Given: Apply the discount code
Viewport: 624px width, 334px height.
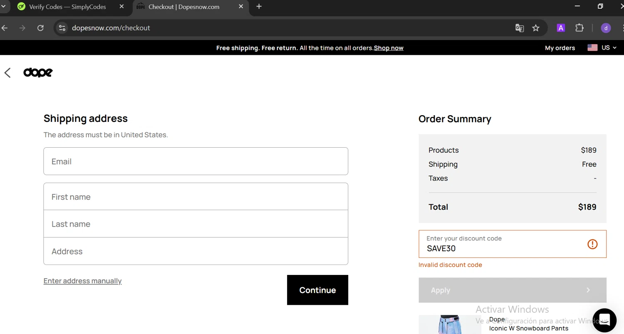Looking at the screenshot, I should point(513,290).
